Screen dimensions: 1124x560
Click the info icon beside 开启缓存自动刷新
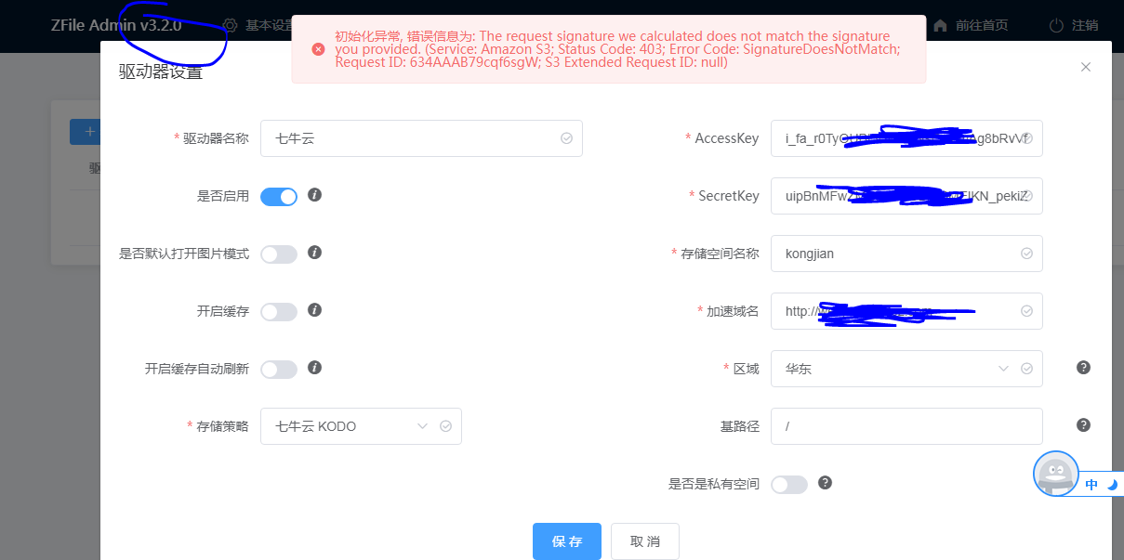pos(314,369)
